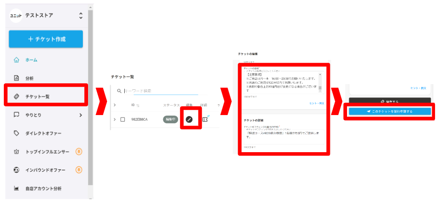Select 分析 in the sidebar menu
The height and width of the screenshot is (204, 436).
point(29,78)
